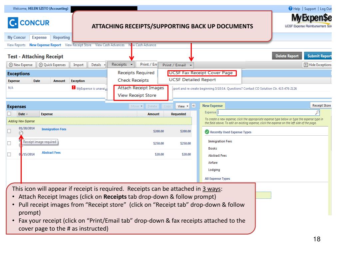Select UCSF Fax Receipt Cover Page
This screenshot has width=341, height=256.
201,73
